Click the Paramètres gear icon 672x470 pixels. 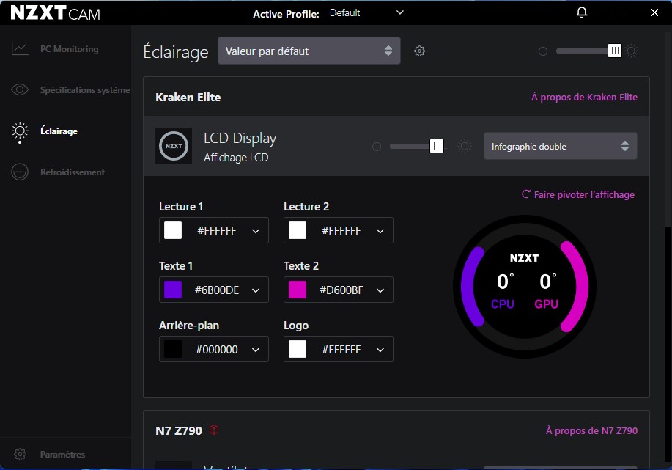coord(21,454)
